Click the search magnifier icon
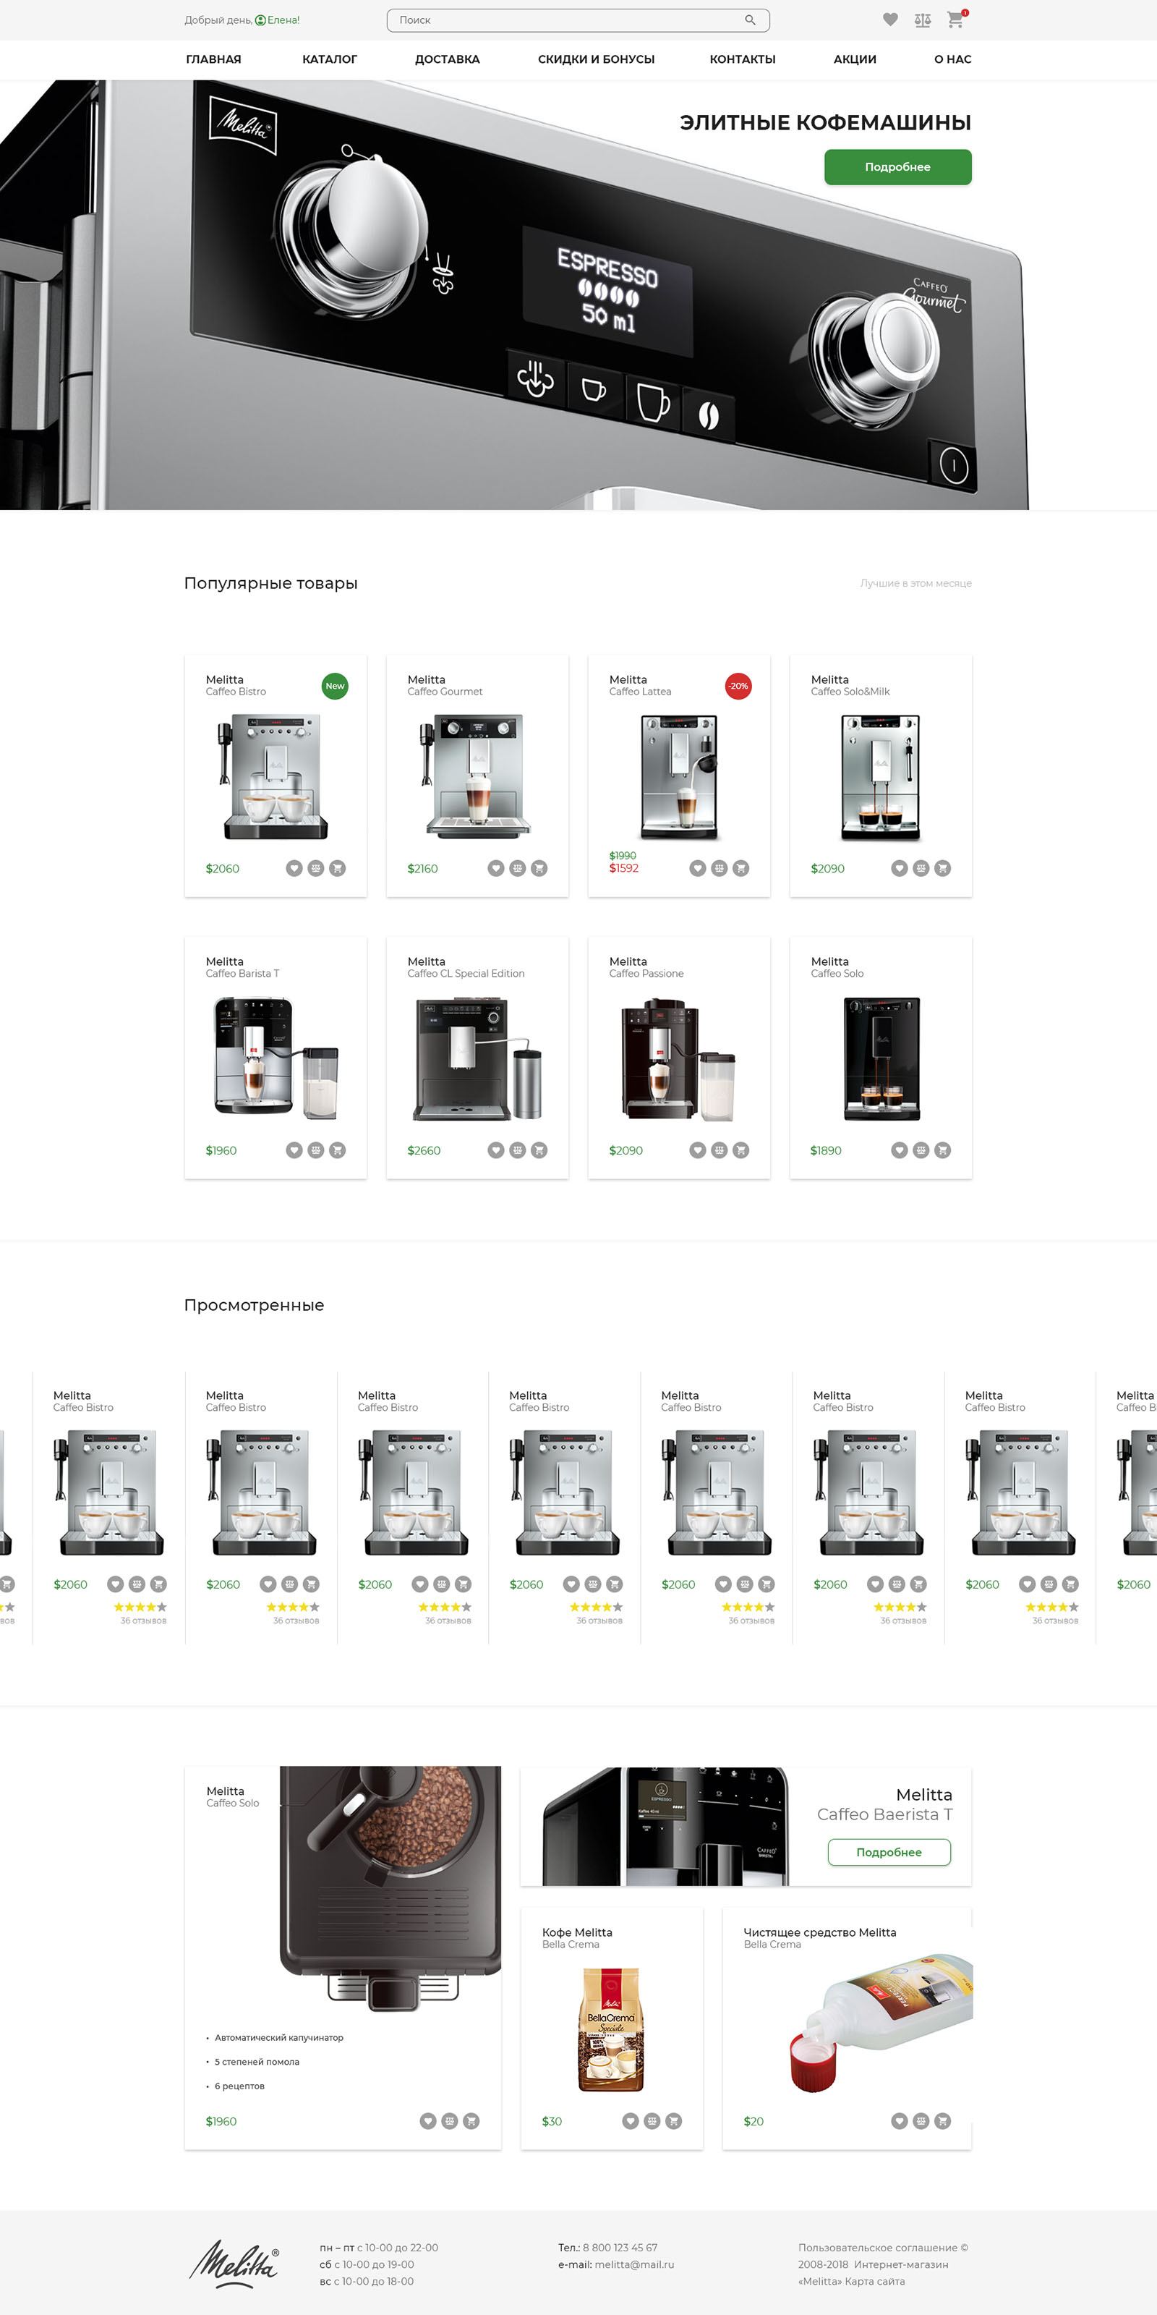The width and height of the screenshot is (1157, 2315). click(x=749, y=20)
